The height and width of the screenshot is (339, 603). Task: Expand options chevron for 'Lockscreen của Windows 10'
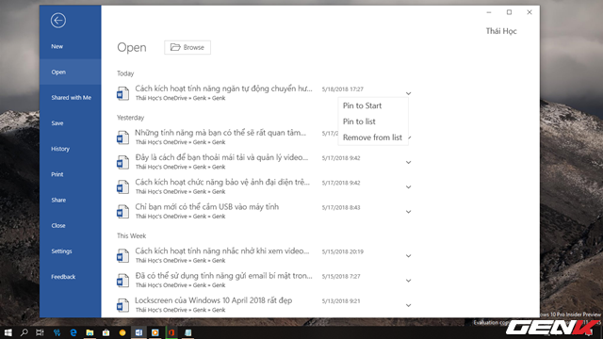[408, 305]
